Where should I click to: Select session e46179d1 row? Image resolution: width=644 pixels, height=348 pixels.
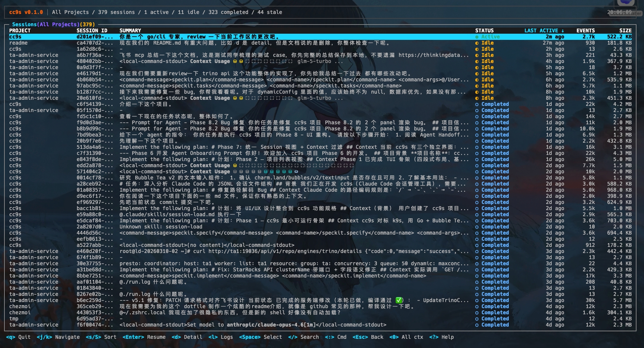coord(320,74)
